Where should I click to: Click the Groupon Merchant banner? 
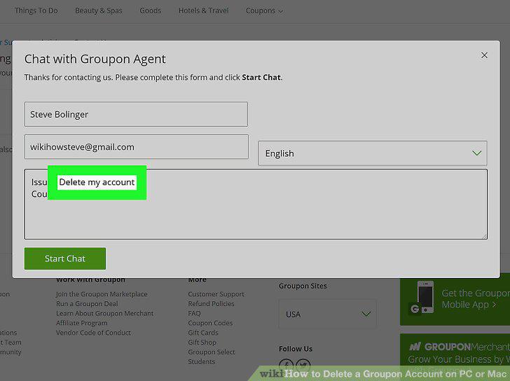(455, 353)
